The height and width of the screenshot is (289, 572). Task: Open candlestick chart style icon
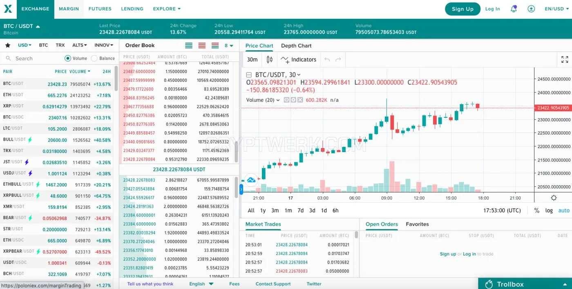(269, 59)
